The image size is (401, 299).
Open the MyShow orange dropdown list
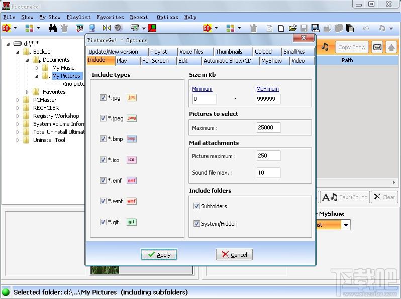click(x=347, y=225)
